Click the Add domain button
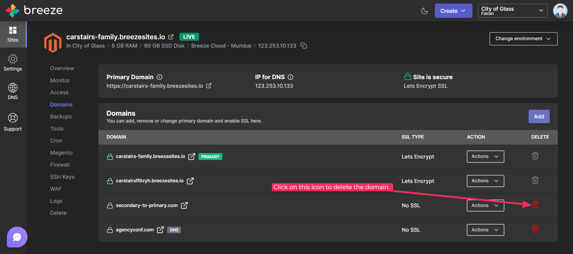This screenshot has width=573, height=254. [539, 117]
